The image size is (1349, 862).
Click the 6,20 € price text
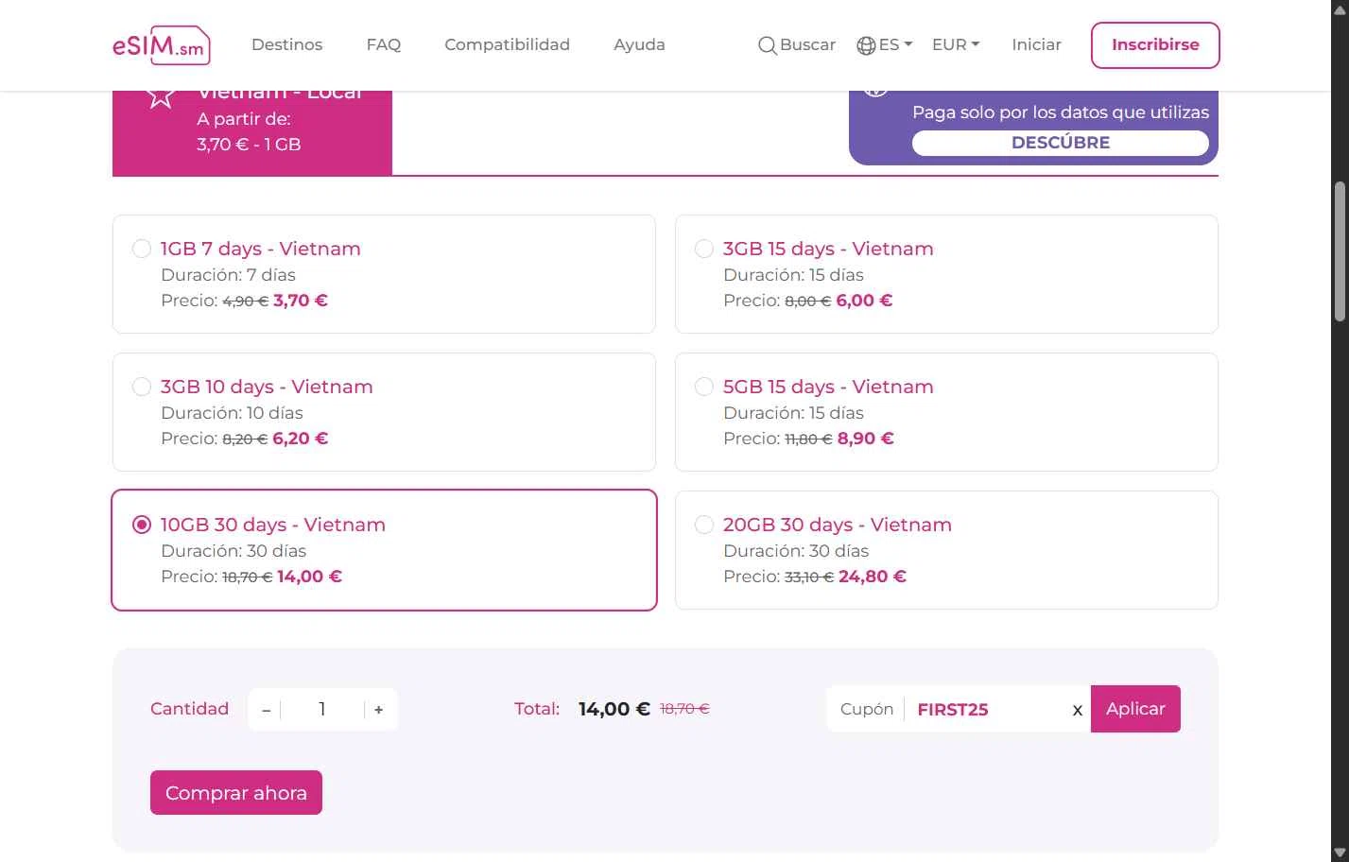coord(301,439)
